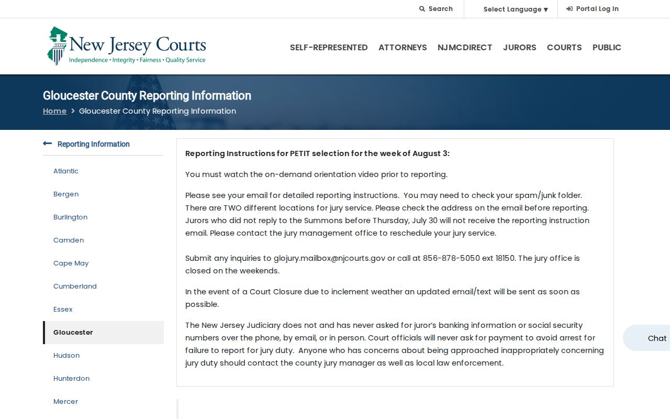This screenshot has height=419, width=670.
Task: Click the breadcrumb current page text
Action: (158, 111)
